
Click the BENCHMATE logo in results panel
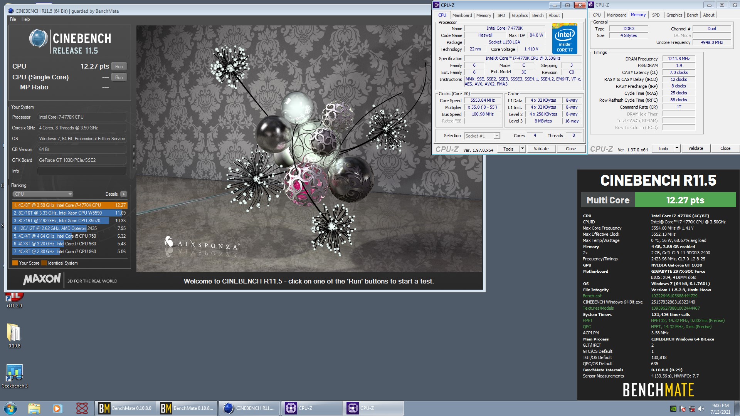658,390
